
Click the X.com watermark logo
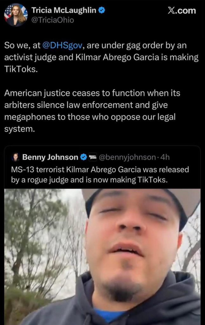[182, 11]
